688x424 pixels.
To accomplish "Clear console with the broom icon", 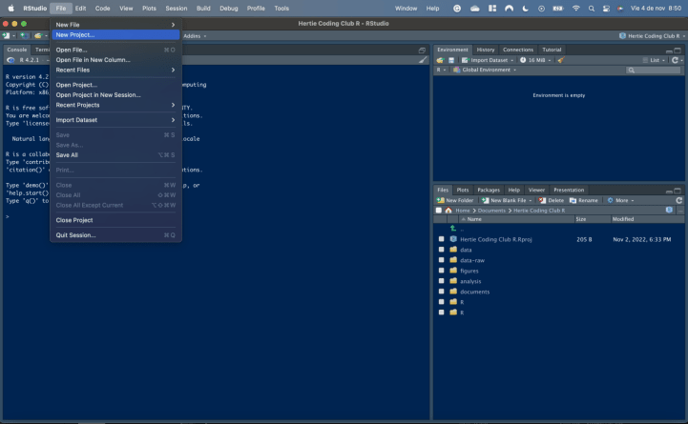I will coord(423,60).
